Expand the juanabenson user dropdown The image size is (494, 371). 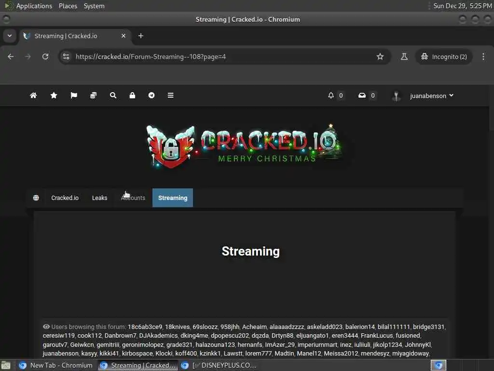(432, 96)
